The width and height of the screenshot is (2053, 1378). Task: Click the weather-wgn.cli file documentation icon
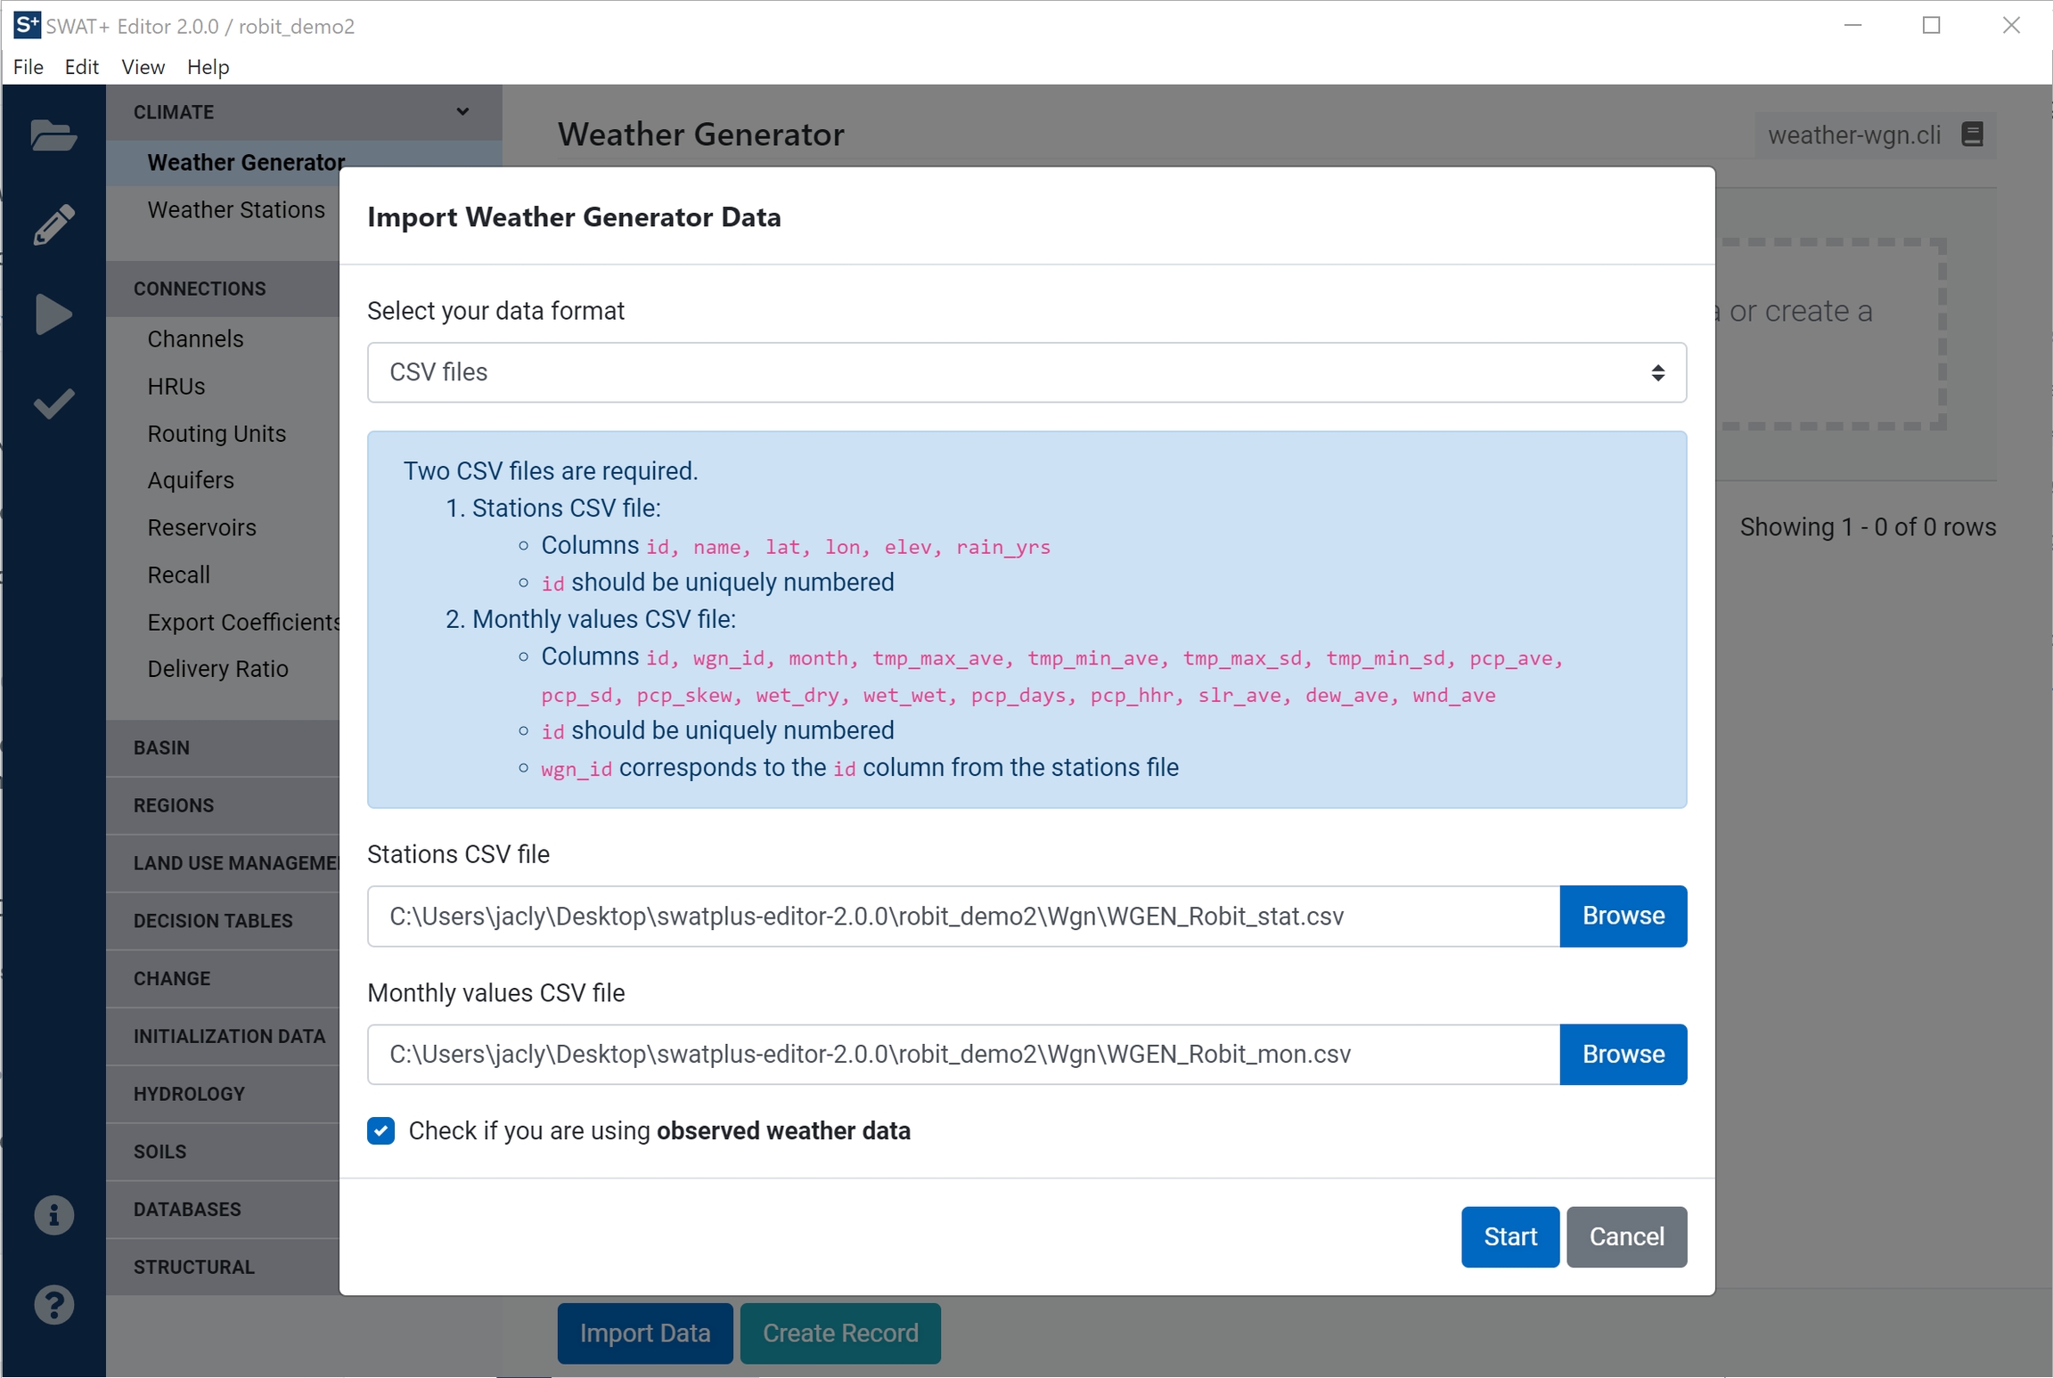coord(1972,135)
